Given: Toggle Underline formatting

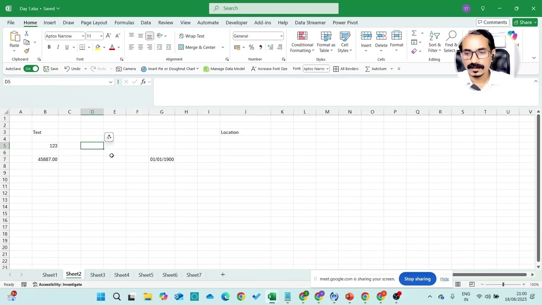Looking at the screenshot, I should 66,47.
